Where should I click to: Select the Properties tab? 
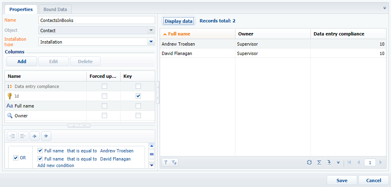[x=21, y=9]
